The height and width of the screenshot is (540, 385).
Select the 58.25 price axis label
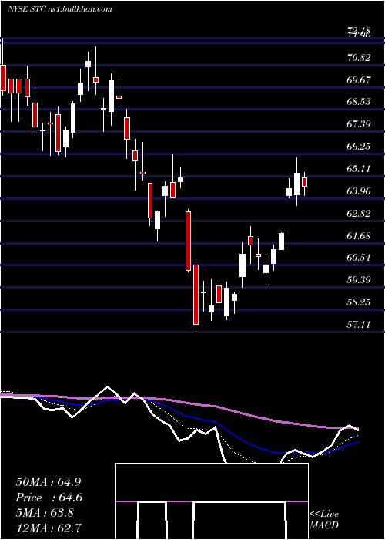[x=359, y=302]
